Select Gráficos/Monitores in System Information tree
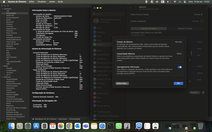Image resolution: width=212 pixels, height=132 pixels. [14, 40]
